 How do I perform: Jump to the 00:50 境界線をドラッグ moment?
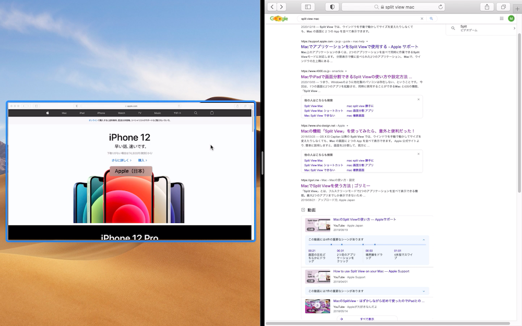374,254
